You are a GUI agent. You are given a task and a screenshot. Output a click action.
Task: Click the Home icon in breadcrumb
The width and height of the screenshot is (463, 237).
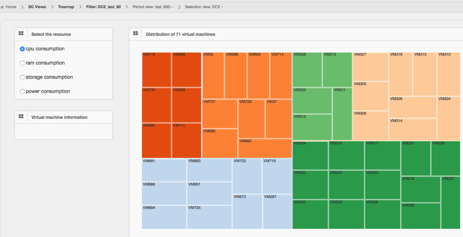pyautogui.click(x=2, y=7)
